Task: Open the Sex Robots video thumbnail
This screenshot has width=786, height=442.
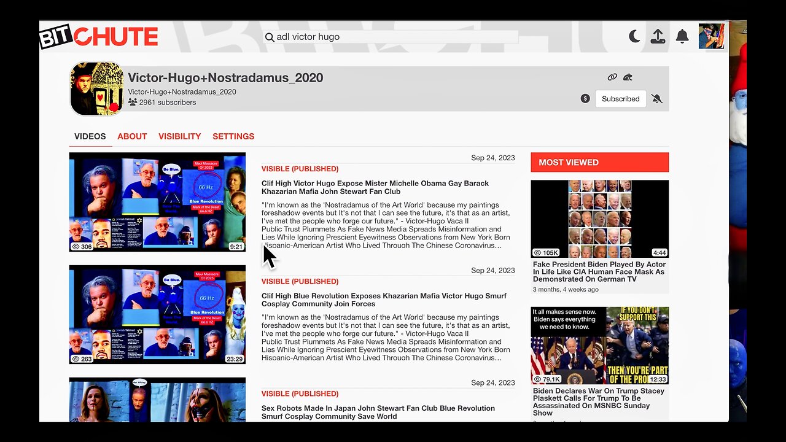Action: [157, 400]
